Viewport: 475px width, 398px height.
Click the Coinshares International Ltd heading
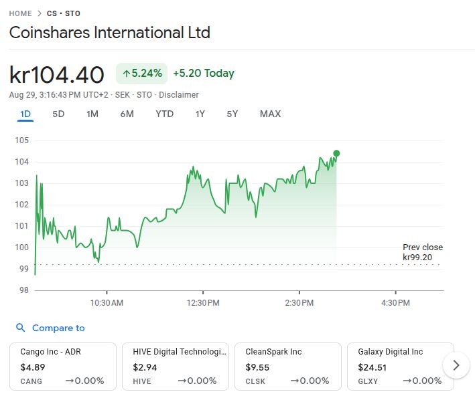(110, 32)
